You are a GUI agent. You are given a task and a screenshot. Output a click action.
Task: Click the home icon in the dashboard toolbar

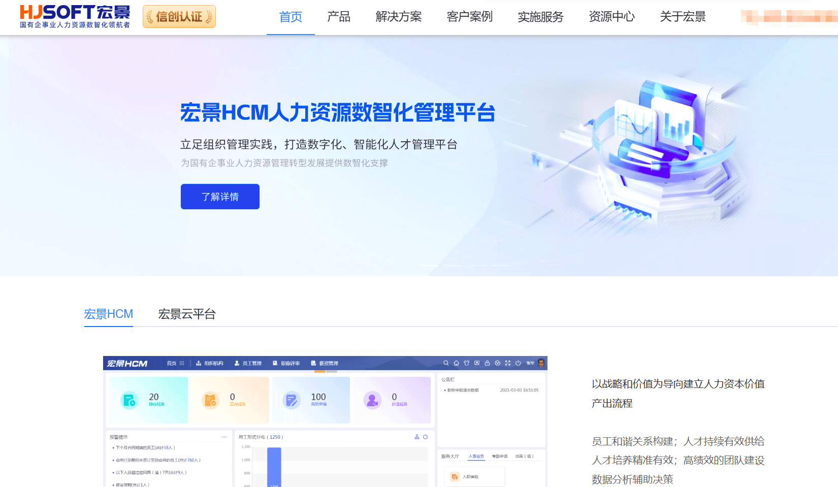(x=456, y=363)
